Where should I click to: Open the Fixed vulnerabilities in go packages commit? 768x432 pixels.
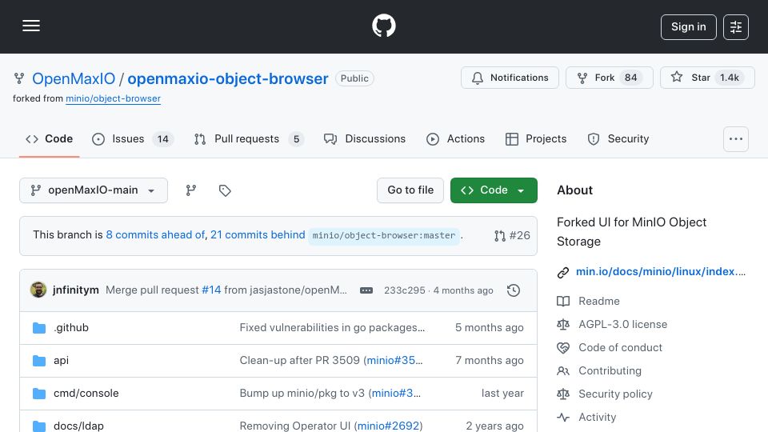tap(332, 328)
